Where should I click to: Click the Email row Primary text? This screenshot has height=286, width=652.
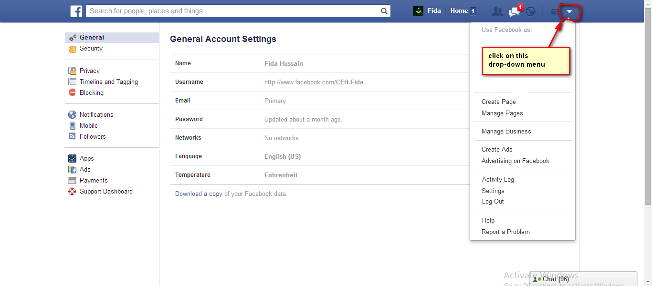click(x=275, y=101)
